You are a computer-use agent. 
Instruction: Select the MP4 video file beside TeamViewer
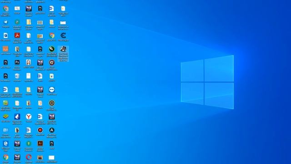(40, 90)
